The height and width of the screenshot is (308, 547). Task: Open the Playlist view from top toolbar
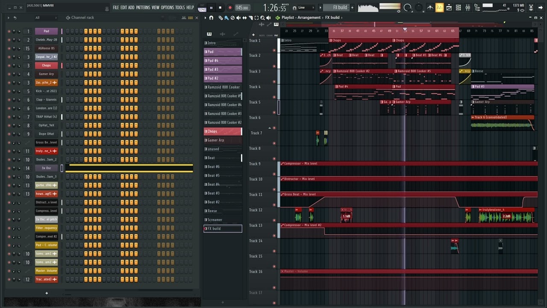pyautogui.click(x=449, y=7)
